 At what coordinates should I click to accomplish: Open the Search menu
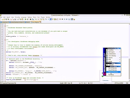coord(8,17)
